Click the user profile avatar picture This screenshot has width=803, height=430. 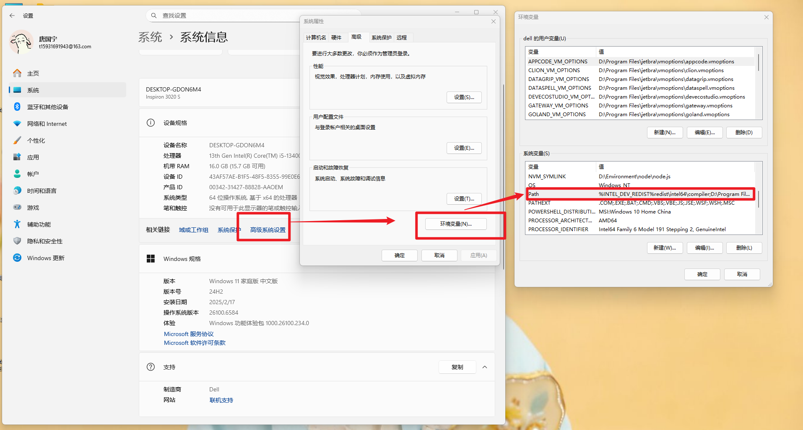coord(21,42)
